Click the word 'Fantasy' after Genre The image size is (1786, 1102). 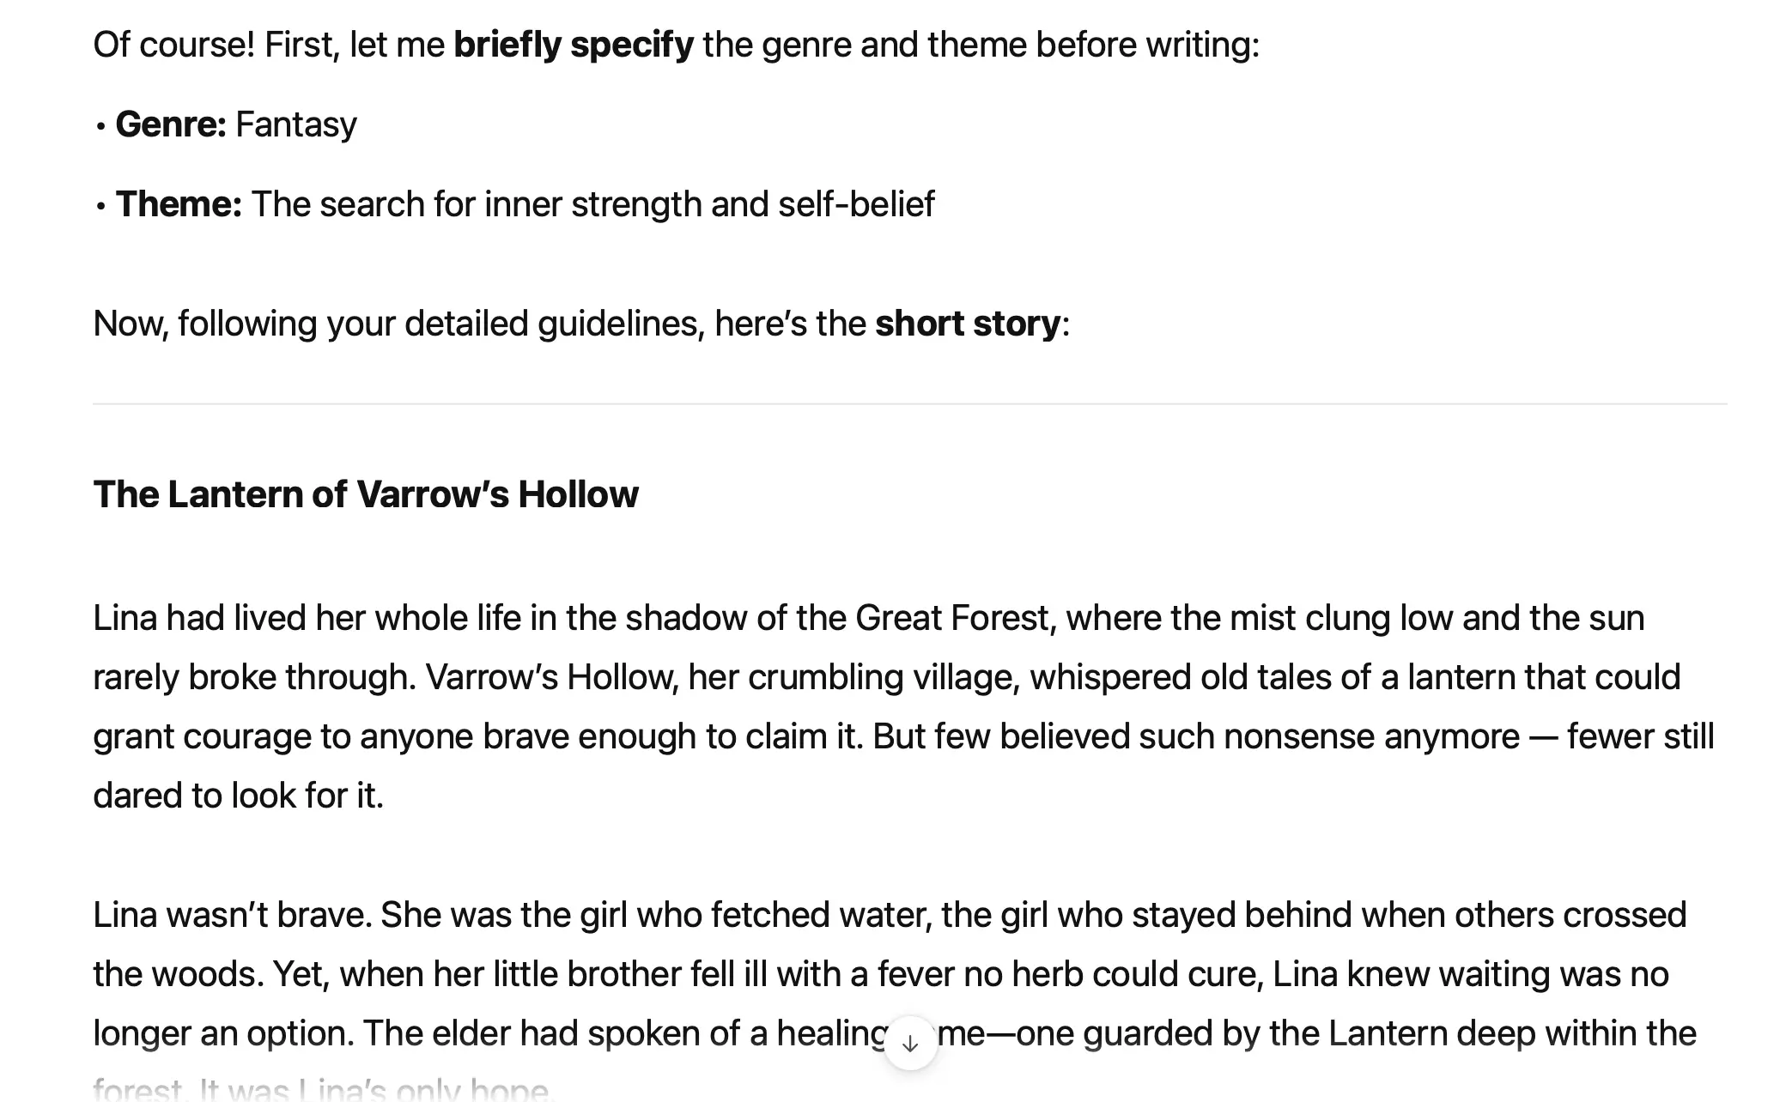pyautogui.click(x=296, y=124)
